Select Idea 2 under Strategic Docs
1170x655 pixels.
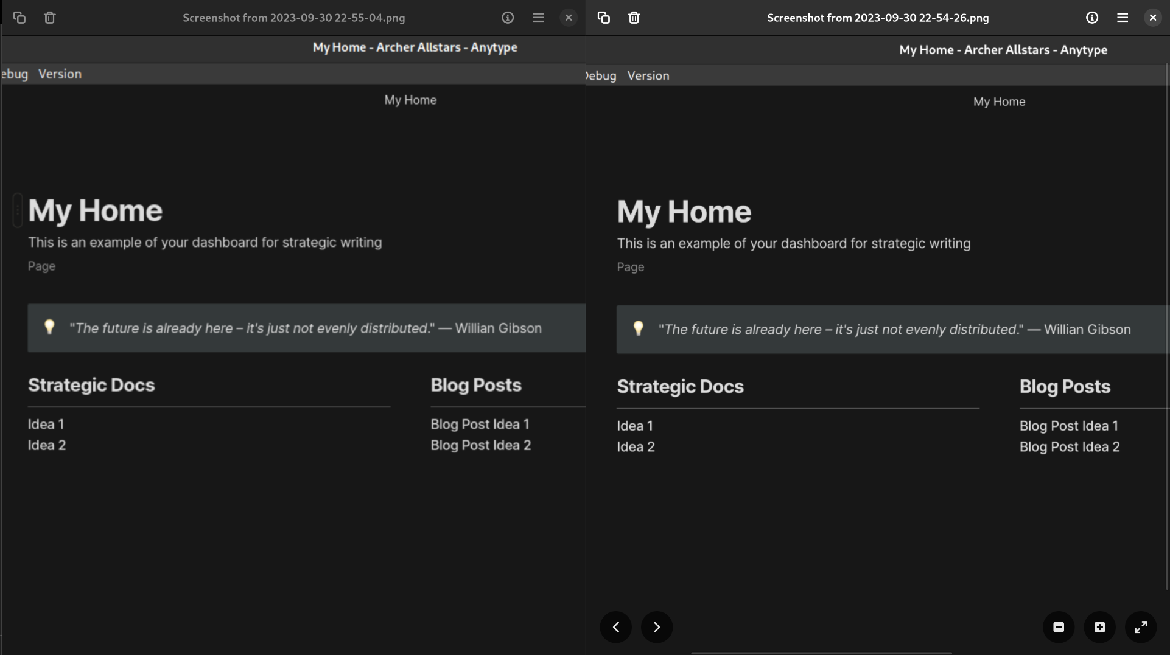tap(636, 446)
